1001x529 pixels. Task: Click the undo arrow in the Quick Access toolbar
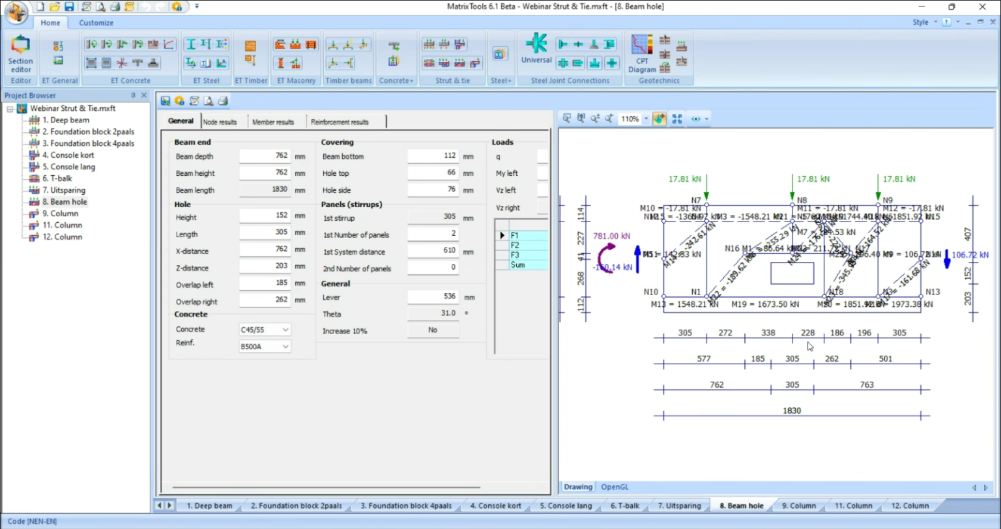click(146, 7)
